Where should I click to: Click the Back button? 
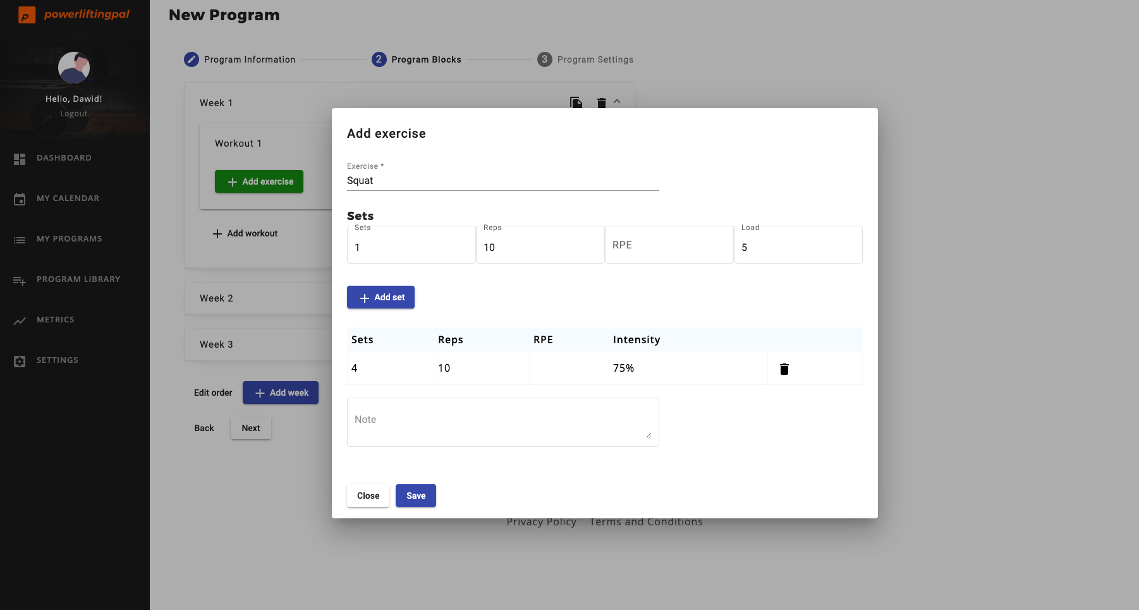coord(204,428)
